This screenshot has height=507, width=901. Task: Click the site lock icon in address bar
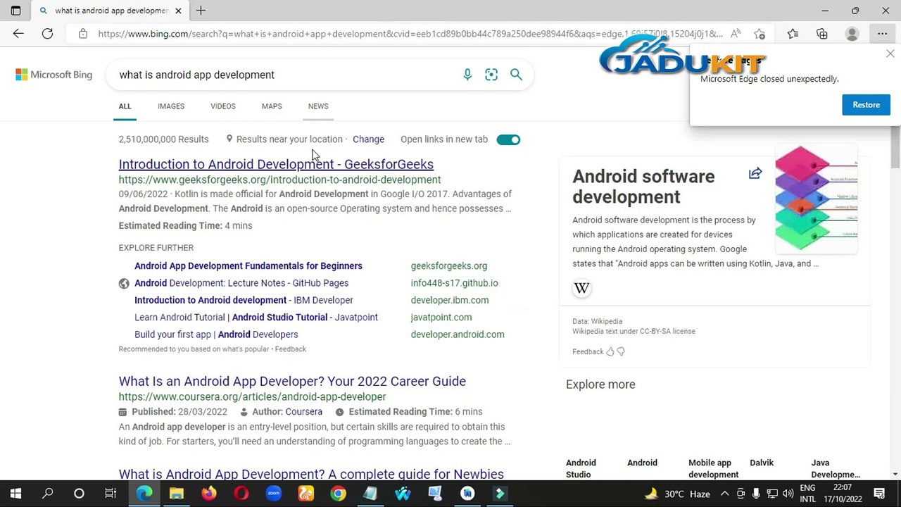click(83, 34)
